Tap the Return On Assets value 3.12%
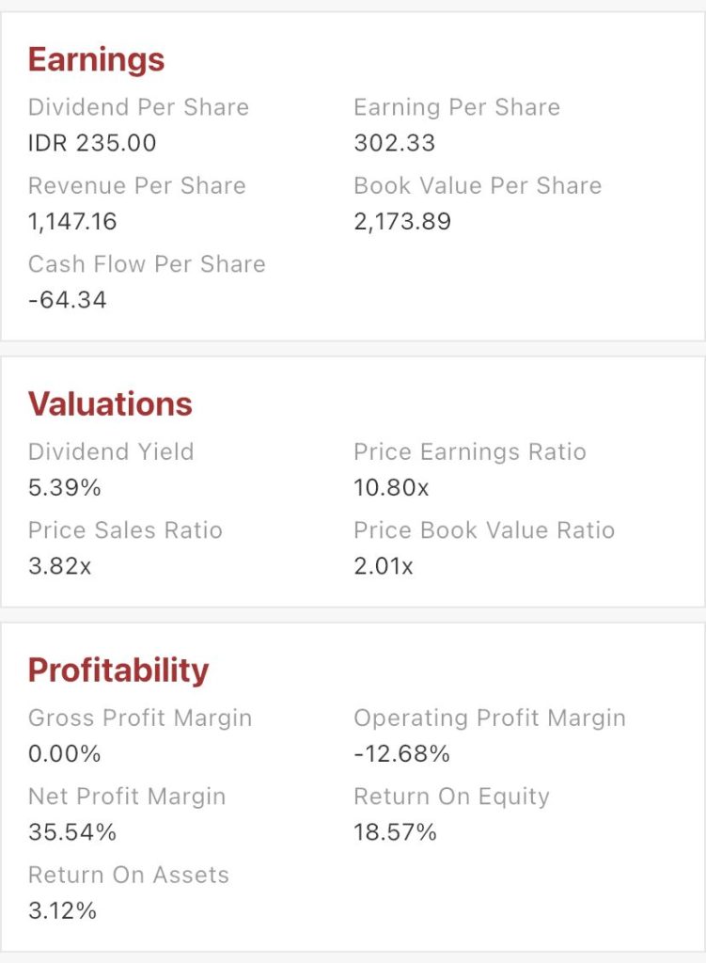The width and height of the screenshot is (706, 963). (x=61, y=910)
